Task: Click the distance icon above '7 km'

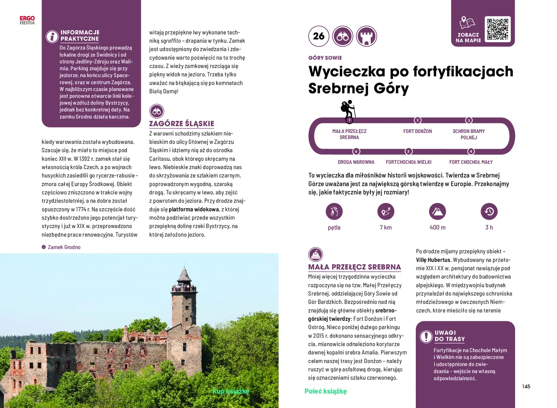Action: tap(386, 211)
